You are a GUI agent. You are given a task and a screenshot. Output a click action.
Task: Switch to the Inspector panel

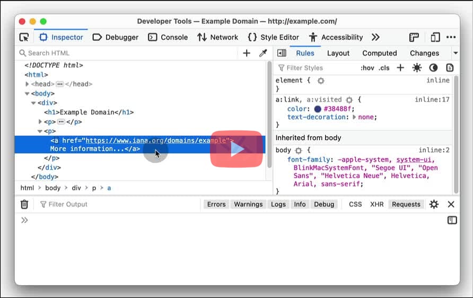pyautogui.click(x=61, y=38)
